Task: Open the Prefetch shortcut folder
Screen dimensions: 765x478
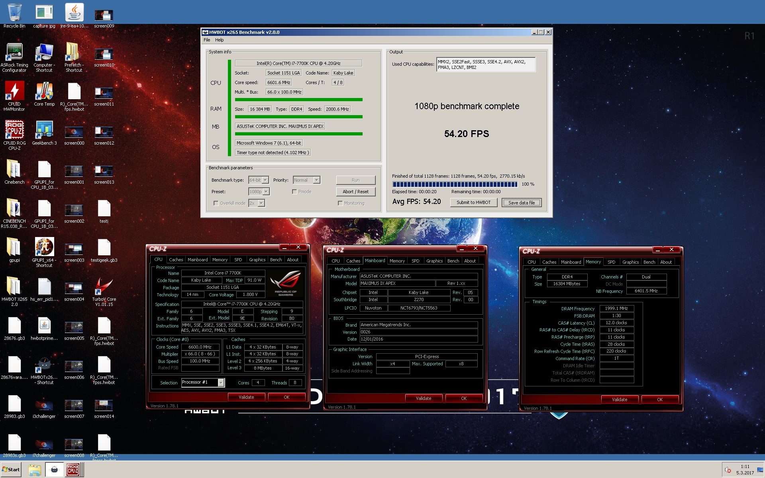Action: click(x=74, y=57)
